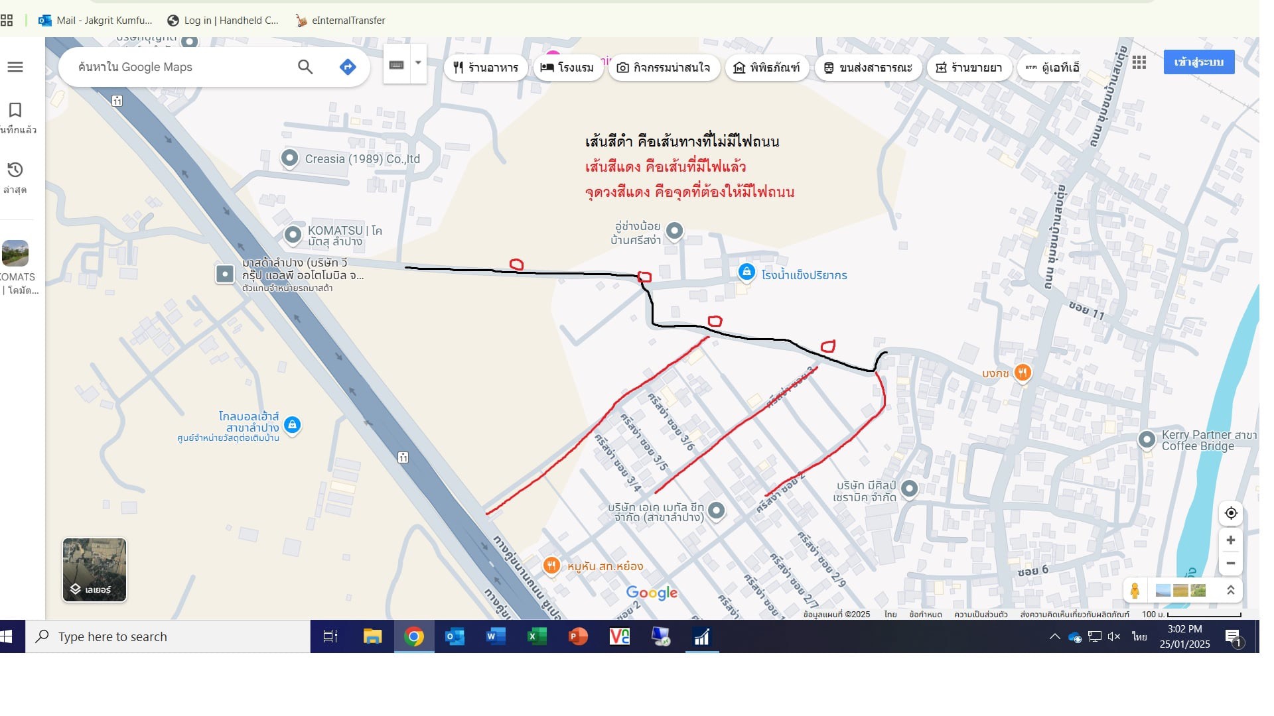Show hidden system tray icons
This screenshot has height=716, width=1274.
coord(1054,637)
